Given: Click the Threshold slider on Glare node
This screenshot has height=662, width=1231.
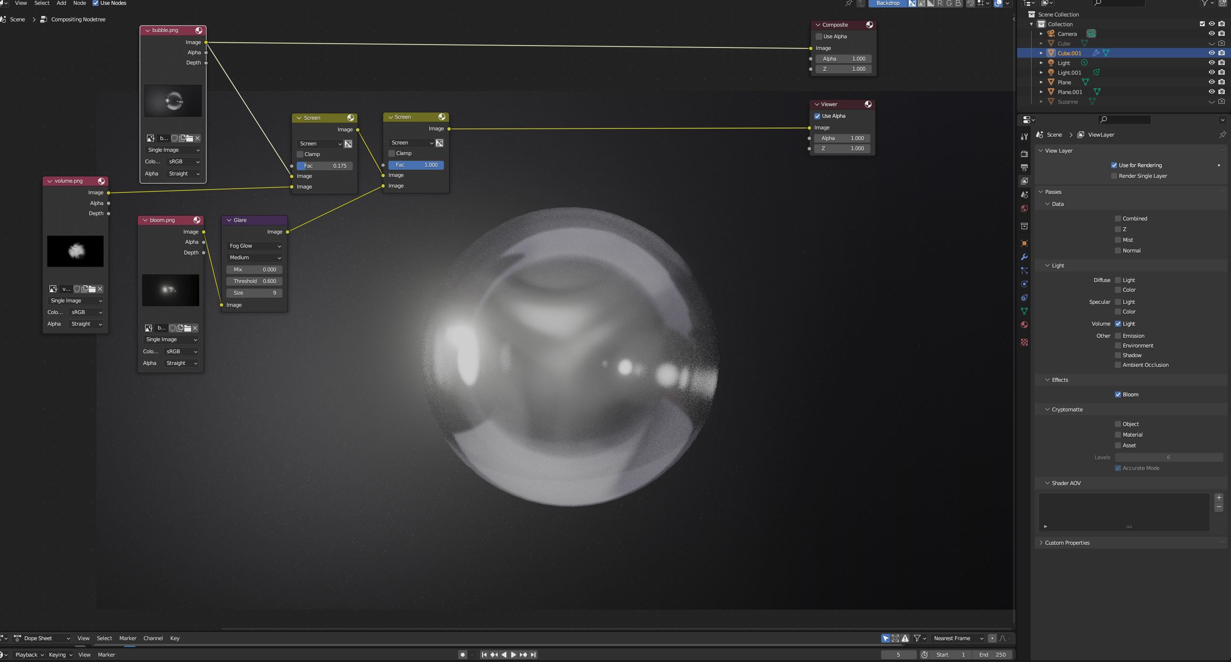Looking at the screenshot, I should 255,281.
